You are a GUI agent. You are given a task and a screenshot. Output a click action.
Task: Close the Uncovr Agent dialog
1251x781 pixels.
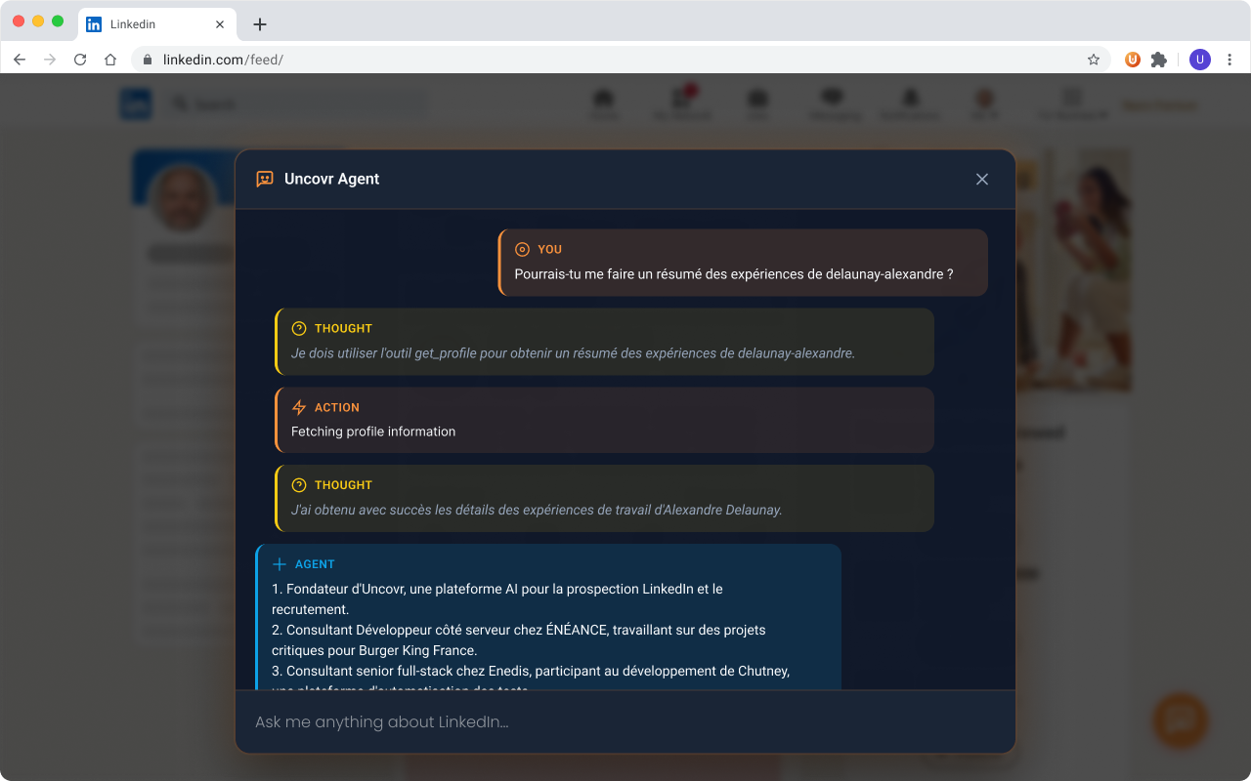[982, 179]
